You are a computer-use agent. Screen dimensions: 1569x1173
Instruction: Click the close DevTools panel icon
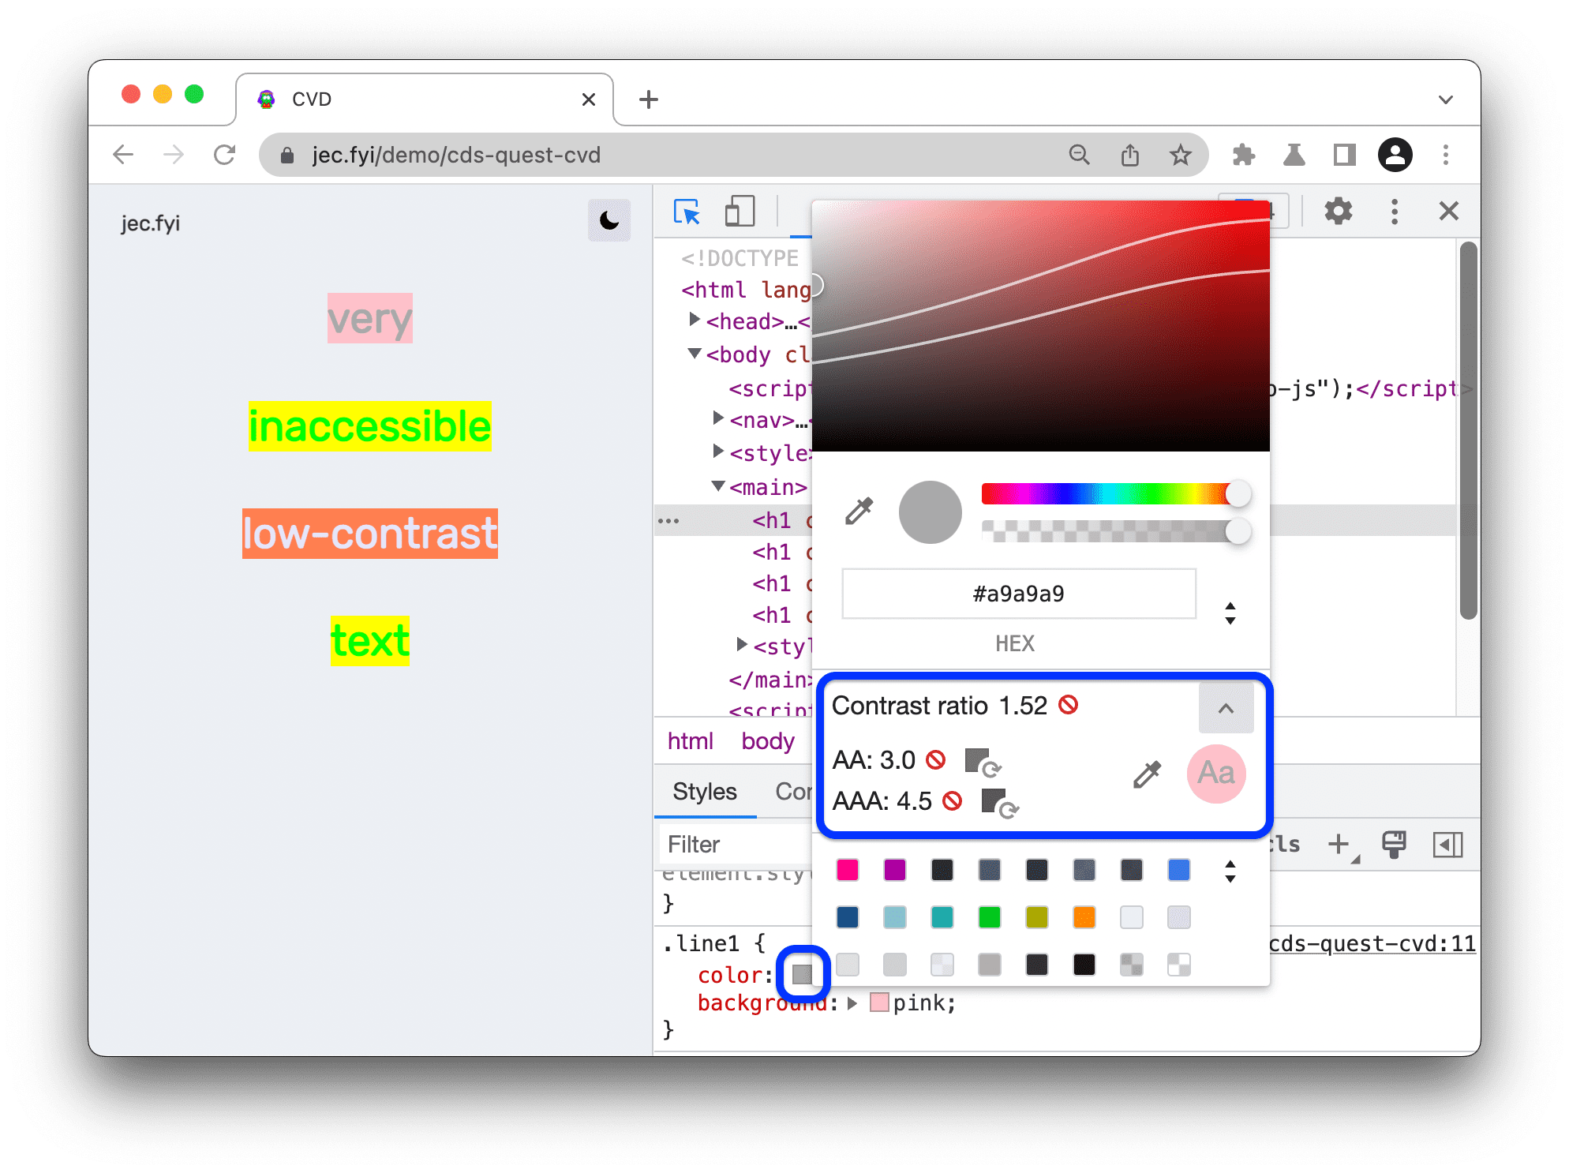tap(1448, 209)
